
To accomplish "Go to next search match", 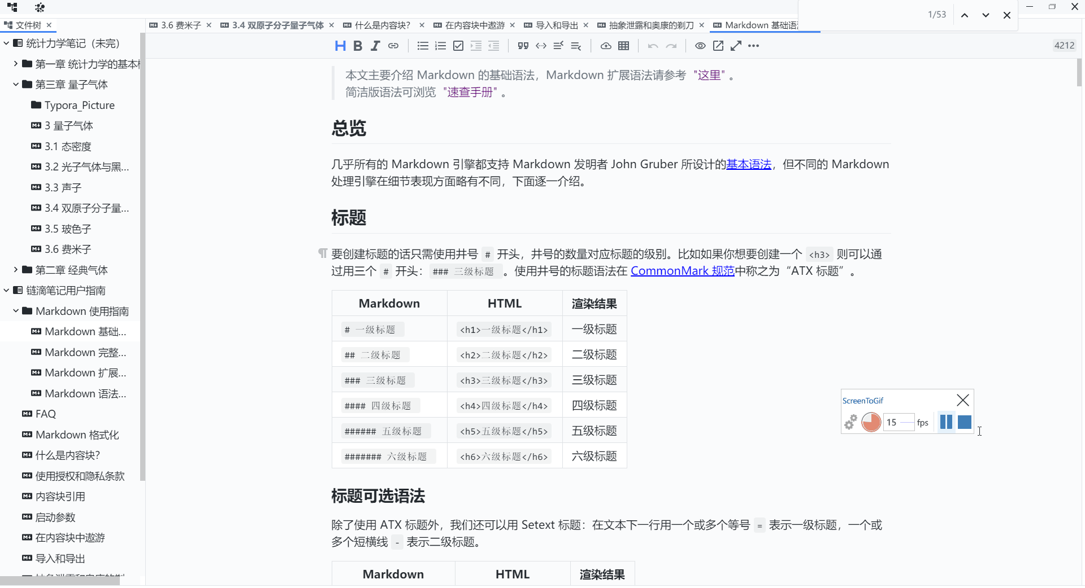I will point(986,15).
